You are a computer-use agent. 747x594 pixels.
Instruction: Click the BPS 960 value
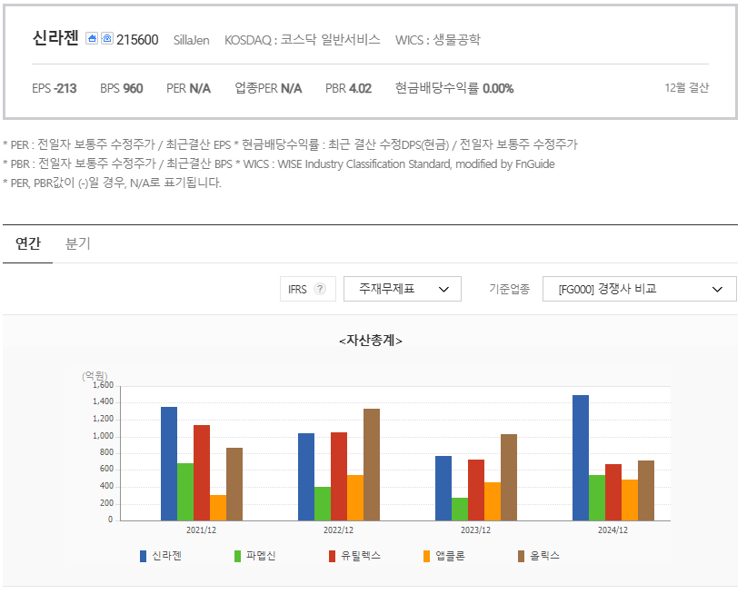point(122,88)
